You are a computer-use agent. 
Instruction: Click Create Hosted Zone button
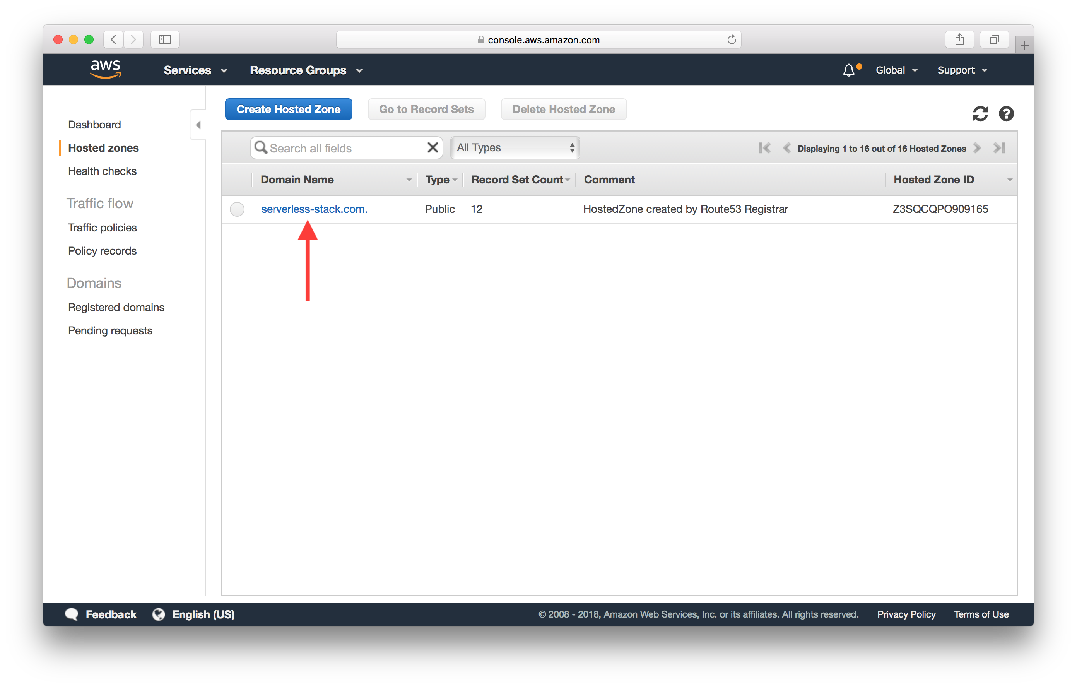point(289,109)
